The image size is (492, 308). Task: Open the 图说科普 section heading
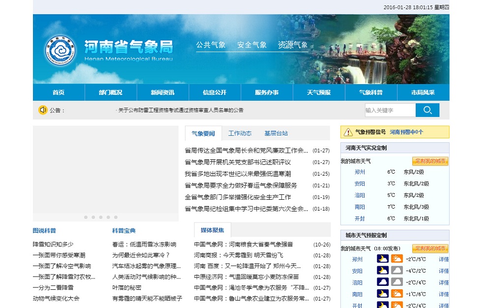point(45,231)
